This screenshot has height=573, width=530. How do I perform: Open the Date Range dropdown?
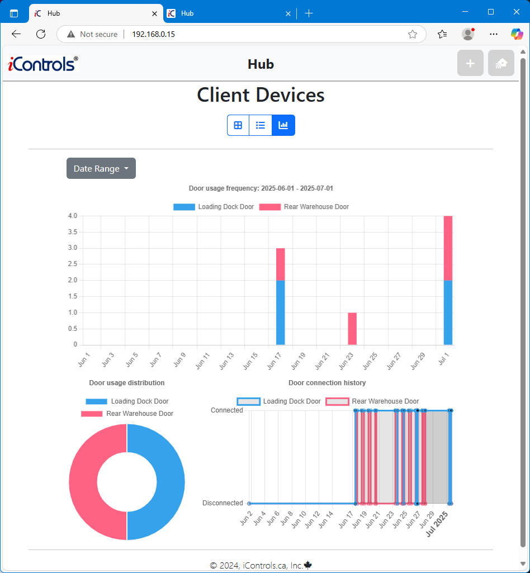101,168
